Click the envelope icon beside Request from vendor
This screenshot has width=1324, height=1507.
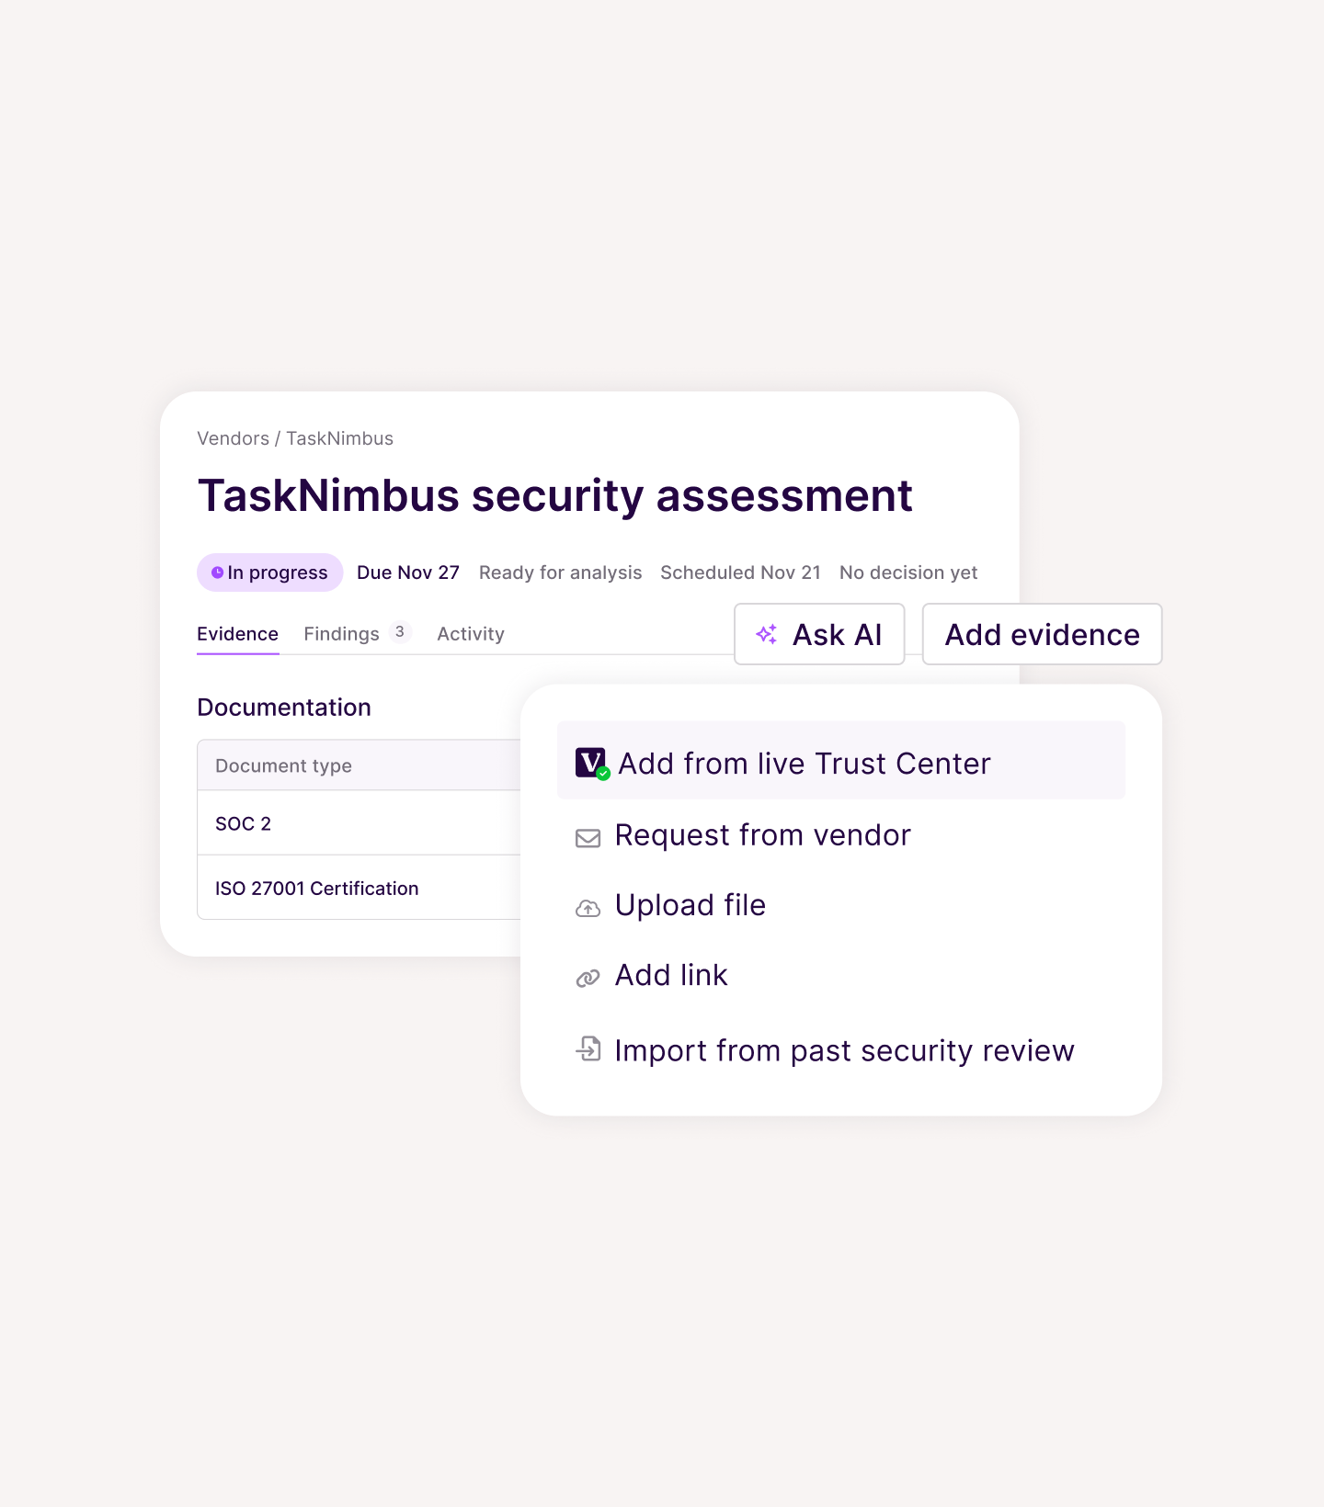click(588, 837)
